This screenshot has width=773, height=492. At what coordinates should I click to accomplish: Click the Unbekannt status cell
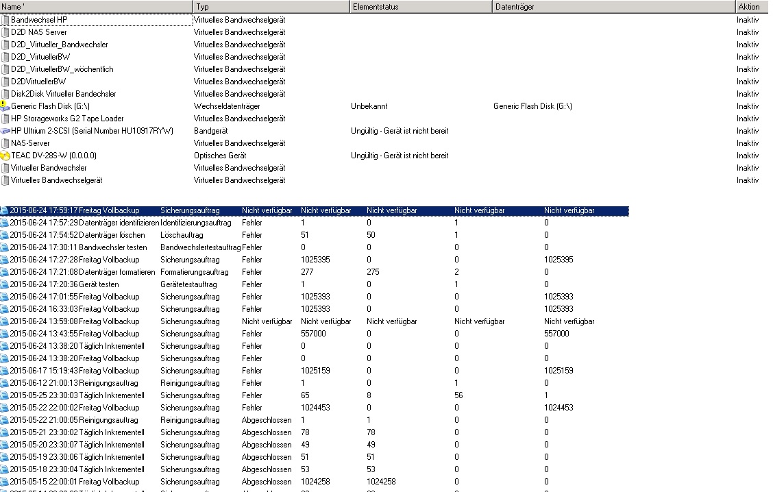pos(369,106)
